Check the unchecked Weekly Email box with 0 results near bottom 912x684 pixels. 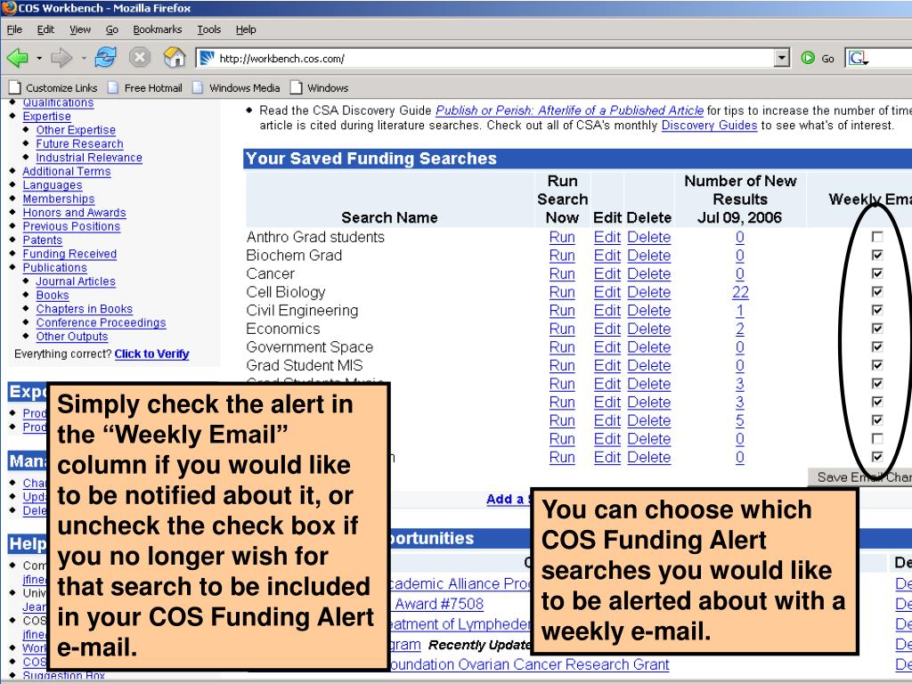pos(877,438)
